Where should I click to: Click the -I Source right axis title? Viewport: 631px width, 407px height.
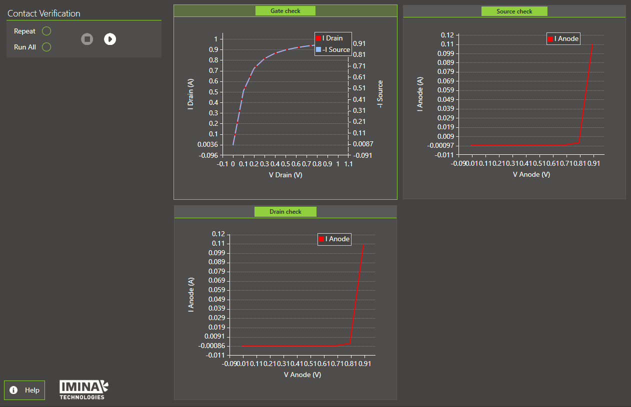tap(380, 94)
